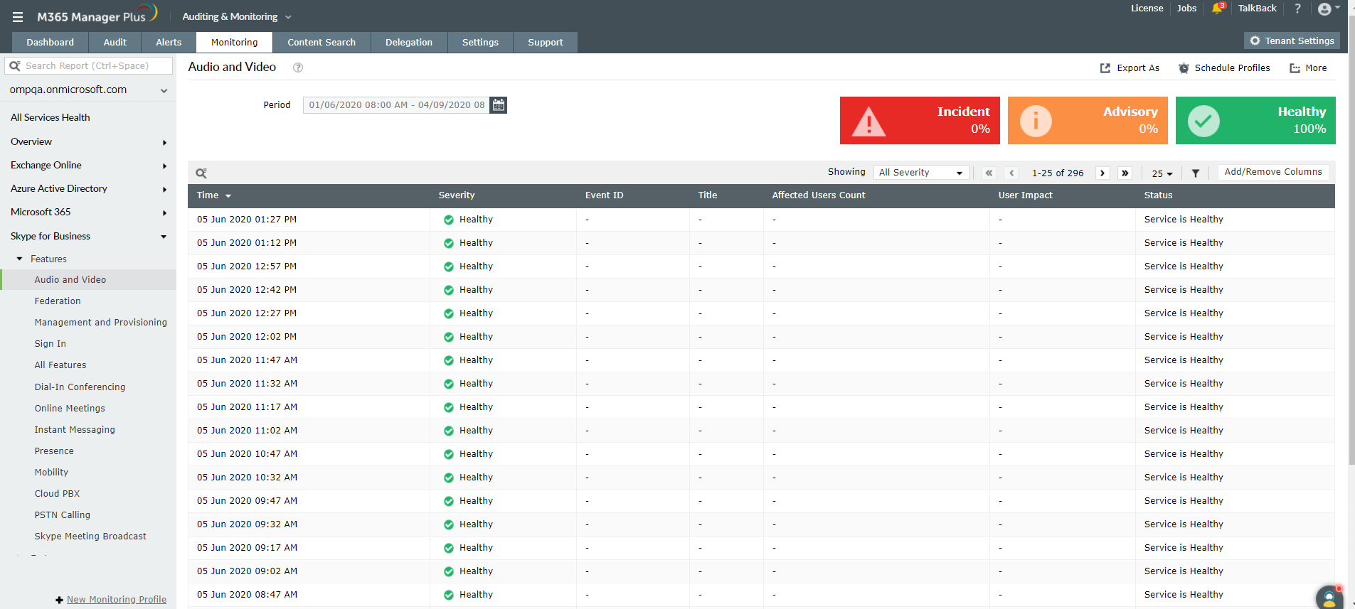The width and height of the screenshot is (1355, 609).
Task: Select the Monitoring tab
Action: click(235, 43)
